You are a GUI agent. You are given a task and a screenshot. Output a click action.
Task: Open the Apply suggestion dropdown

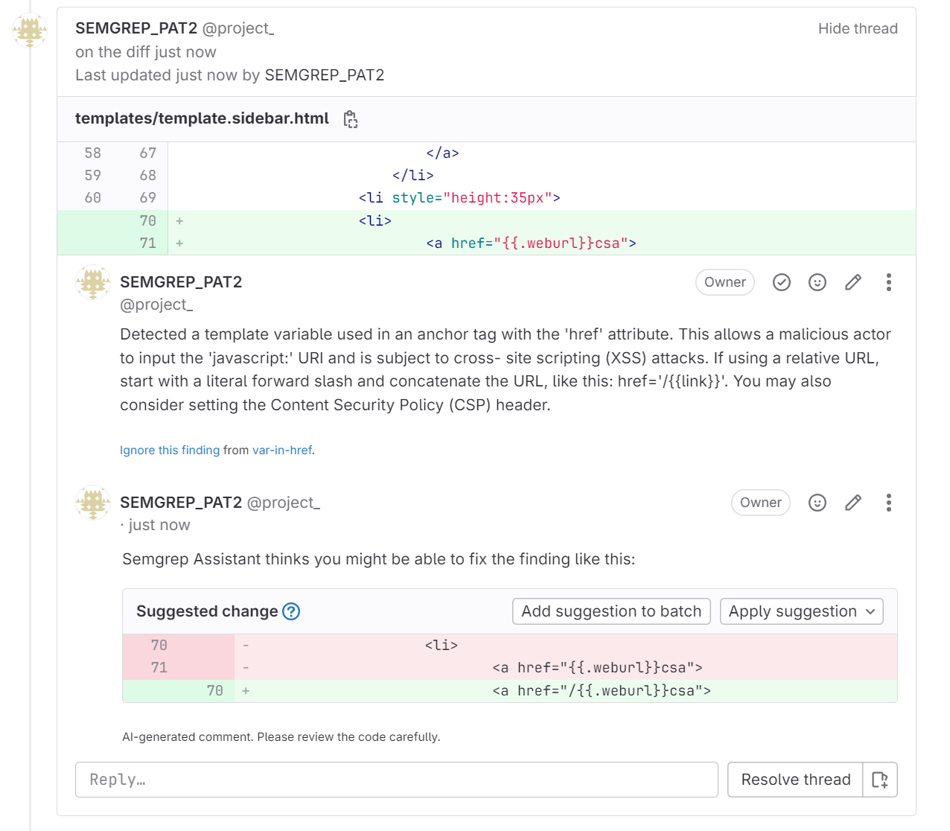click(801, 611)
